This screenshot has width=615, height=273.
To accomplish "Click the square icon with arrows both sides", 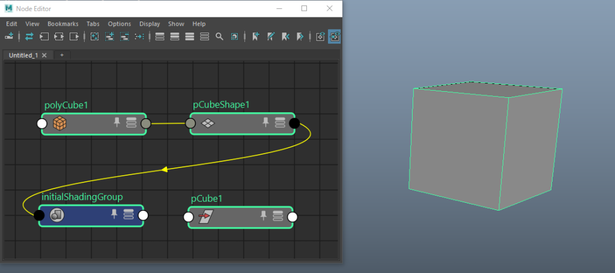I will (59, 37).
